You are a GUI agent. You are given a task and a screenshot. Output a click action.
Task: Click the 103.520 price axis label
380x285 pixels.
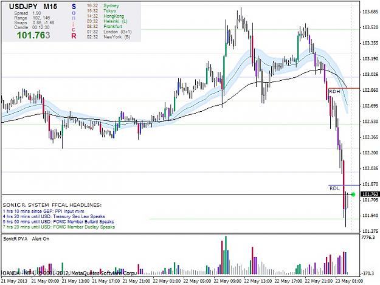tap(370, 27)
